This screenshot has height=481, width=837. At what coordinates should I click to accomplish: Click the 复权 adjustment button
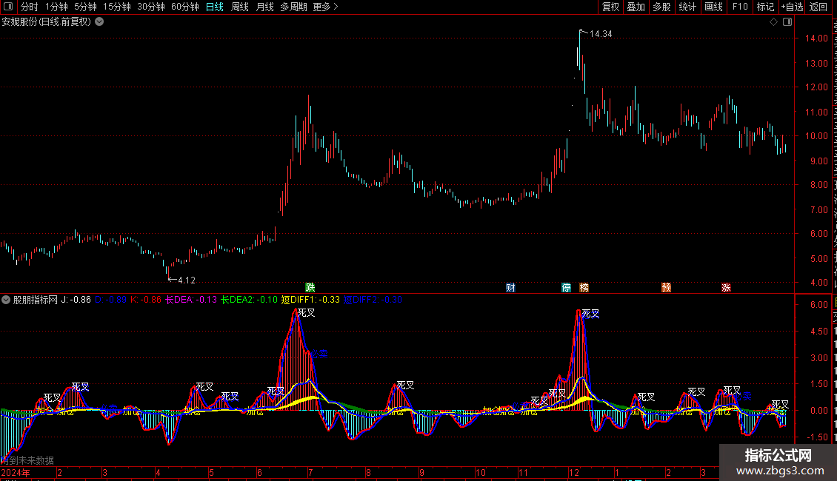pyautogui.click(x=610, y=7)
